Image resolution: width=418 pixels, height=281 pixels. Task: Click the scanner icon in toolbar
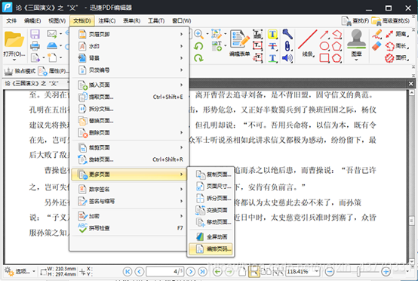pyautogui.click(x=52, y=46)
